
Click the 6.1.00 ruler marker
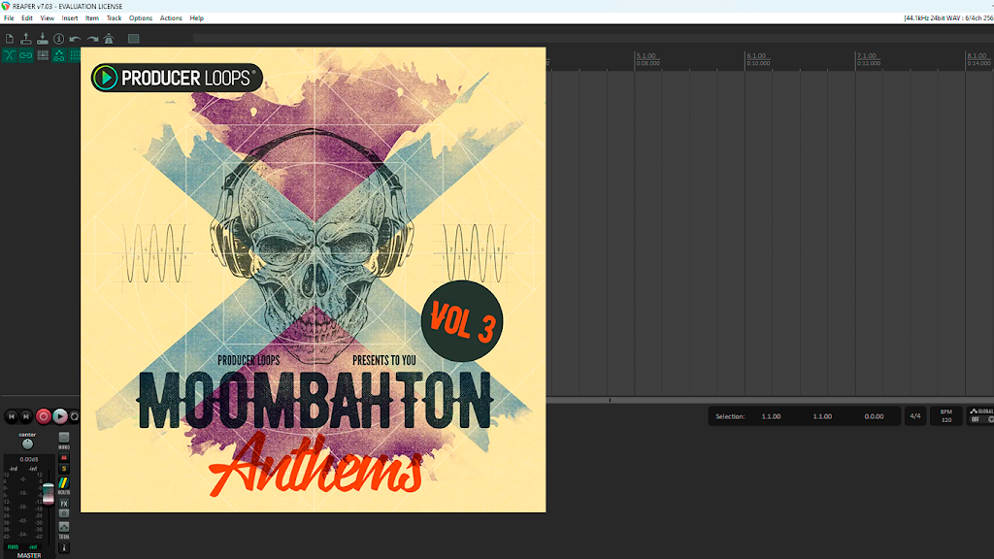pos(756,55)
